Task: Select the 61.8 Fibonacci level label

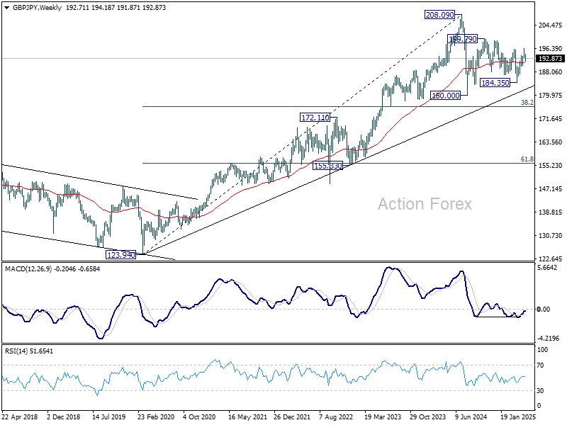Action: pyautogui.click(x=527, y=159)
